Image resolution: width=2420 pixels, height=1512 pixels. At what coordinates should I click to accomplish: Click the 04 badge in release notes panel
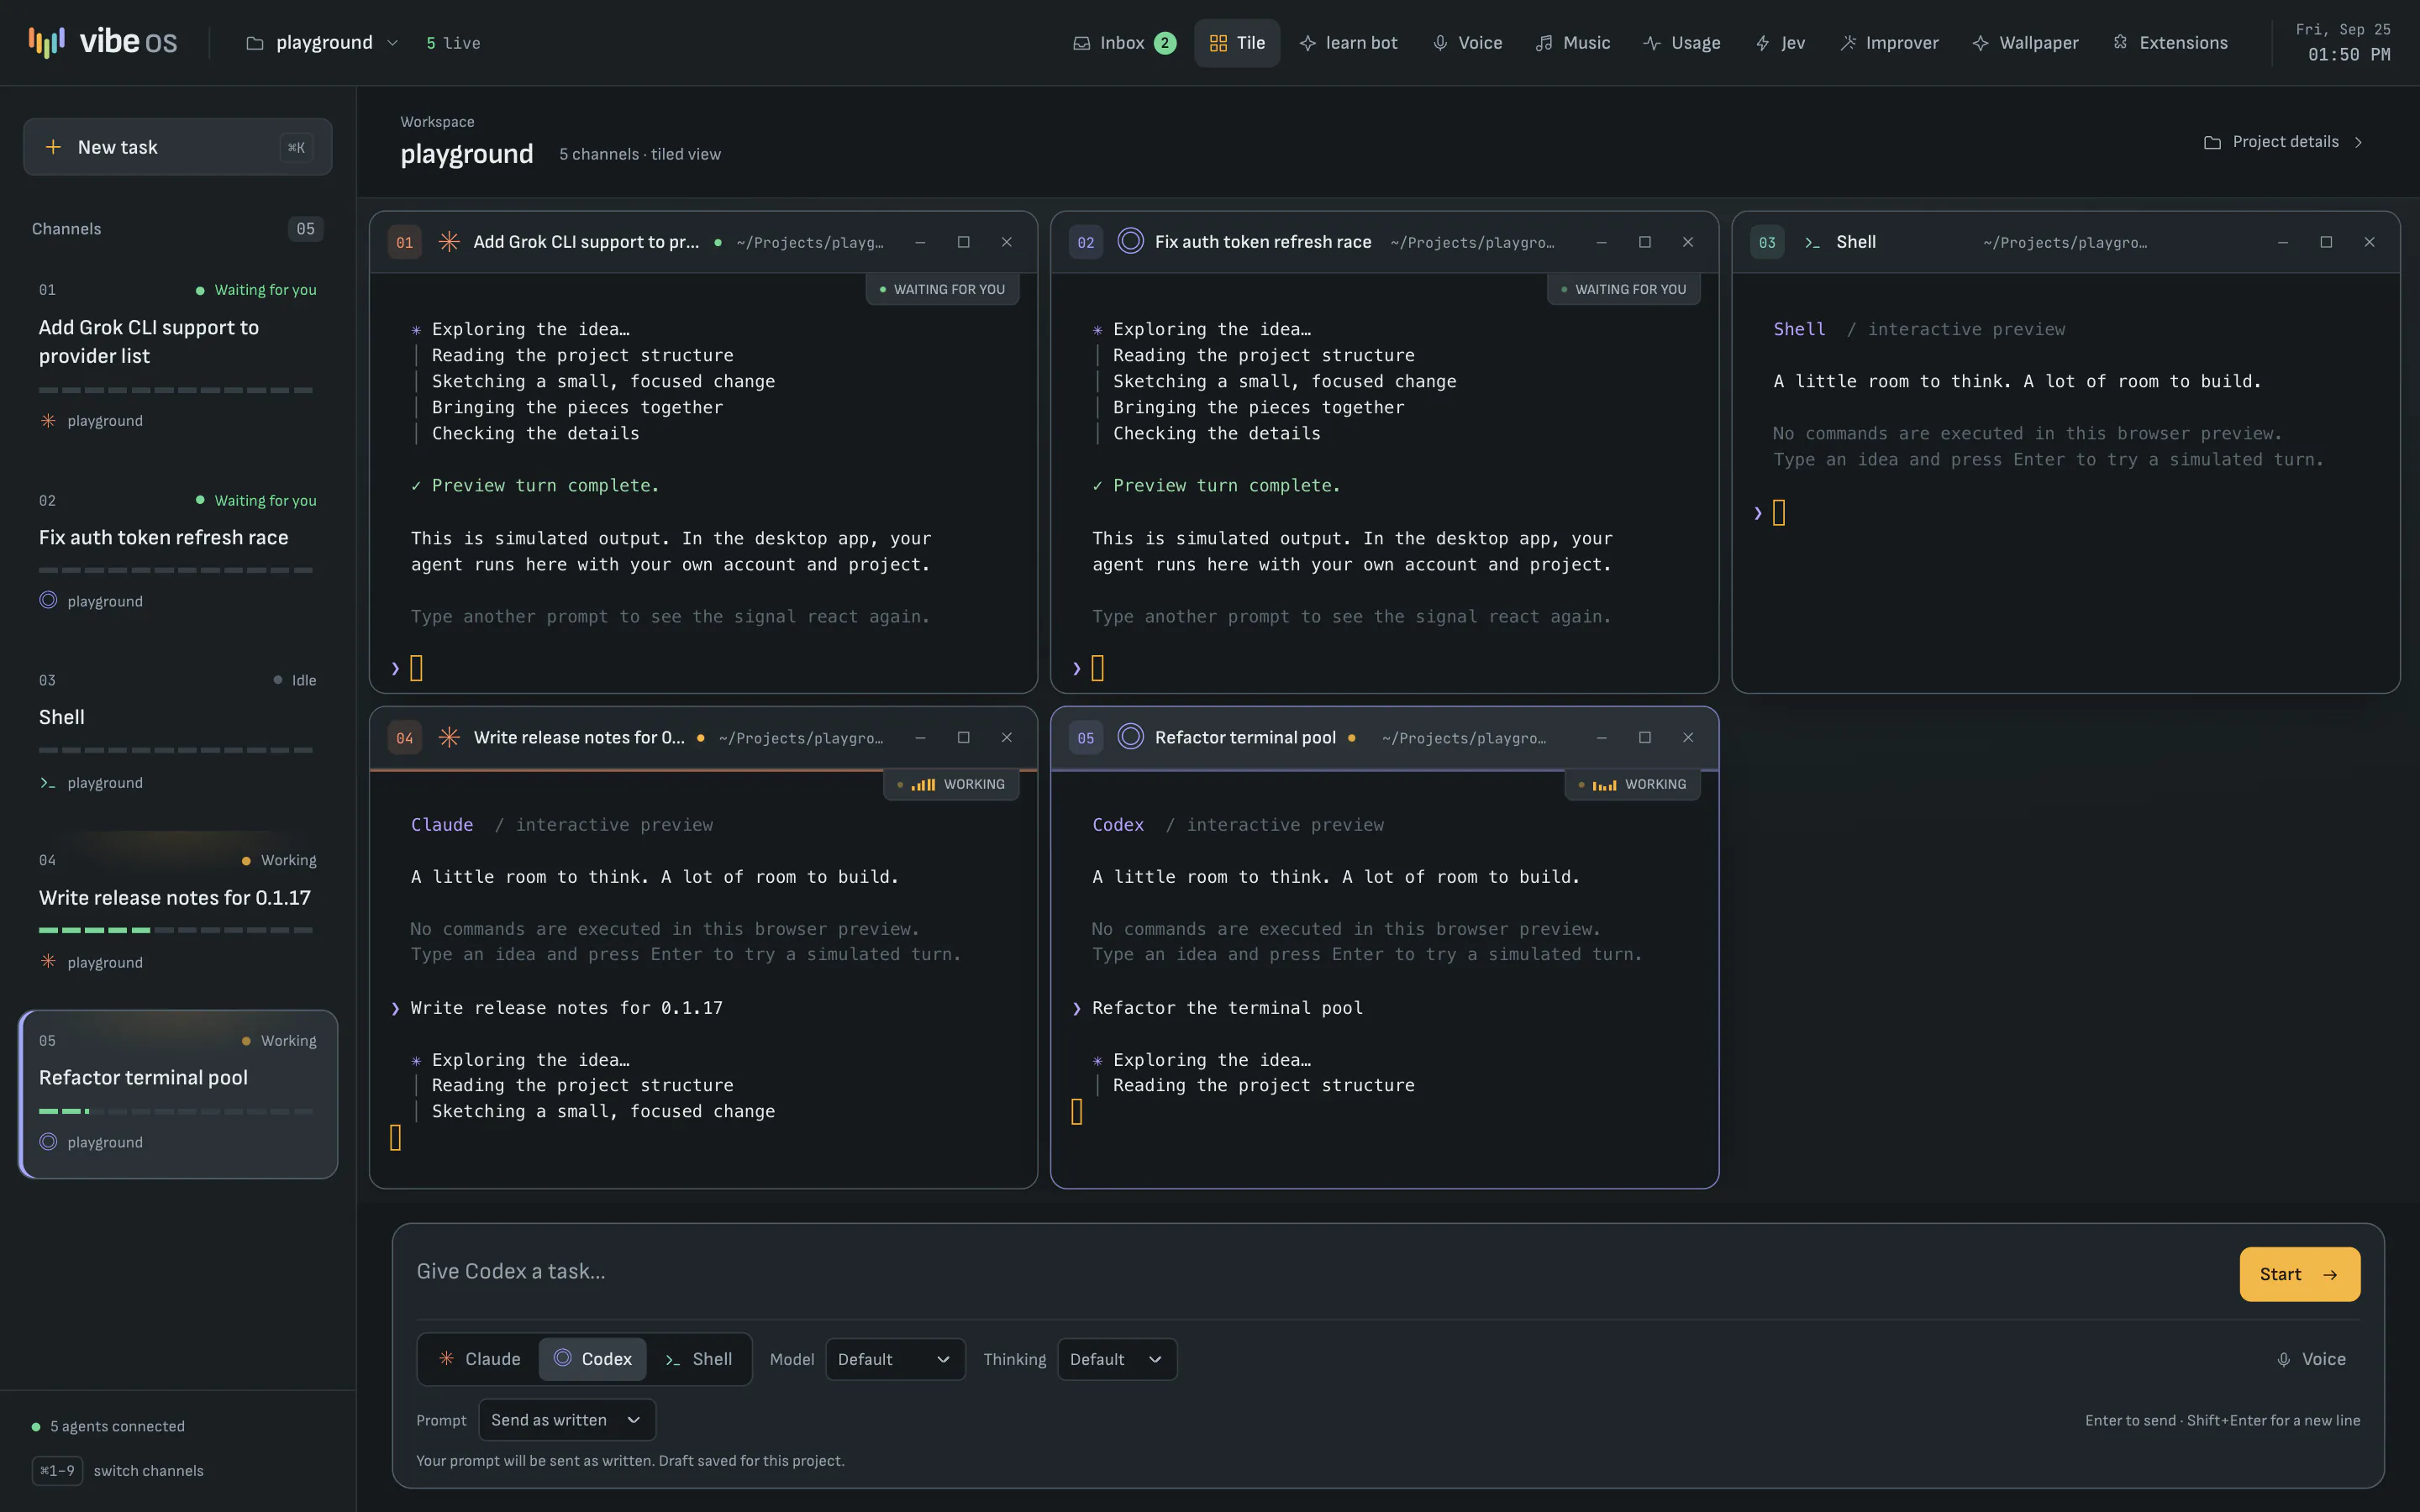tap(405, 738)
